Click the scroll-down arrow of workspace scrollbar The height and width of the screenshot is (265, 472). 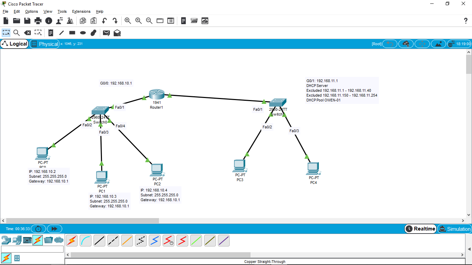pos(469,215)
